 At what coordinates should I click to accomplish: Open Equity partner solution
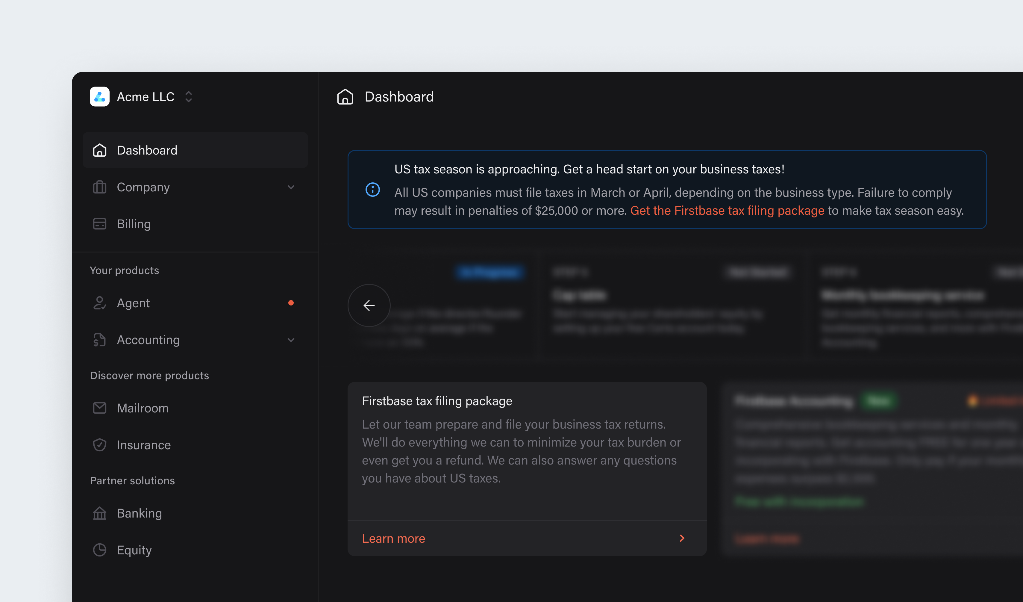195,550
